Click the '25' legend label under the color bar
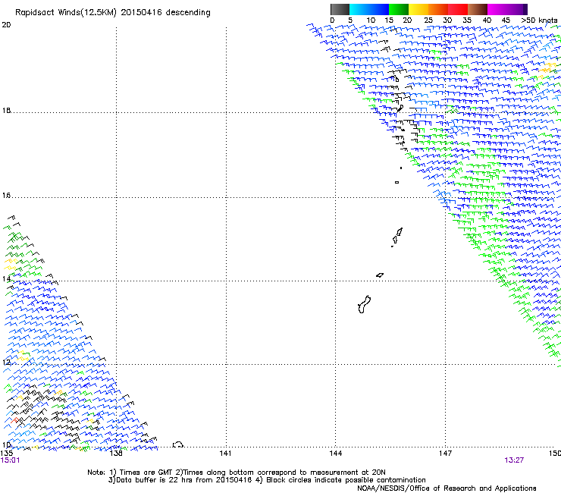This screenshot has width=561, height=493. pyautogui.click(x=428, y=20)
